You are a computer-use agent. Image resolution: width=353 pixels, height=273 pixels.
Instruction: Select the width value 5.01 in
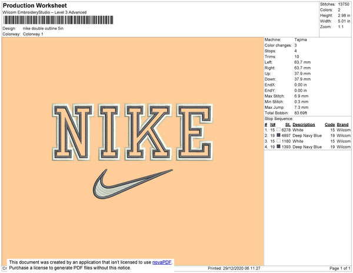(x=344, y=21)
